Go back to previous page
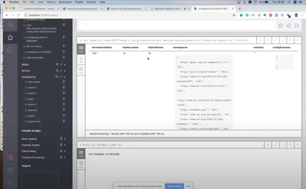 tap(7, 15)
